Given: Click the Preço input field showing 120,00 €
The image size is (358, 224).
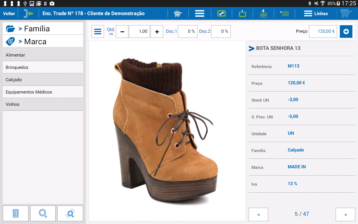Looking at the screenshot, I should tap(323, 32).
